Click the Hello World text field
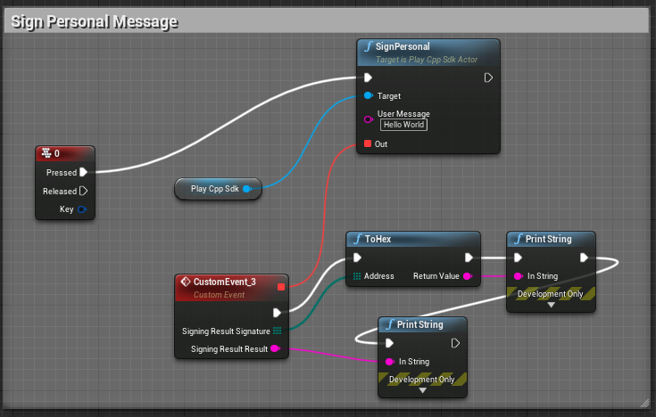Screen dimensions: 656x417 (x=402, y=125)
